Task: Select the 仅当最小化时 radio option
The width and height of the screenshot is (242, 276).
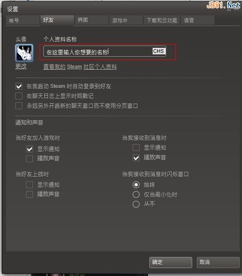Action: point(136,195)
